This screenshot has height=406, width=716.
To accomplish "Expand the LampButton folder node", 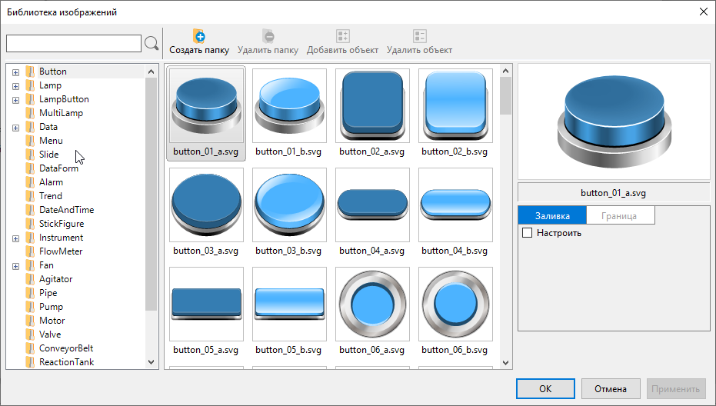I will click(15, 100).
